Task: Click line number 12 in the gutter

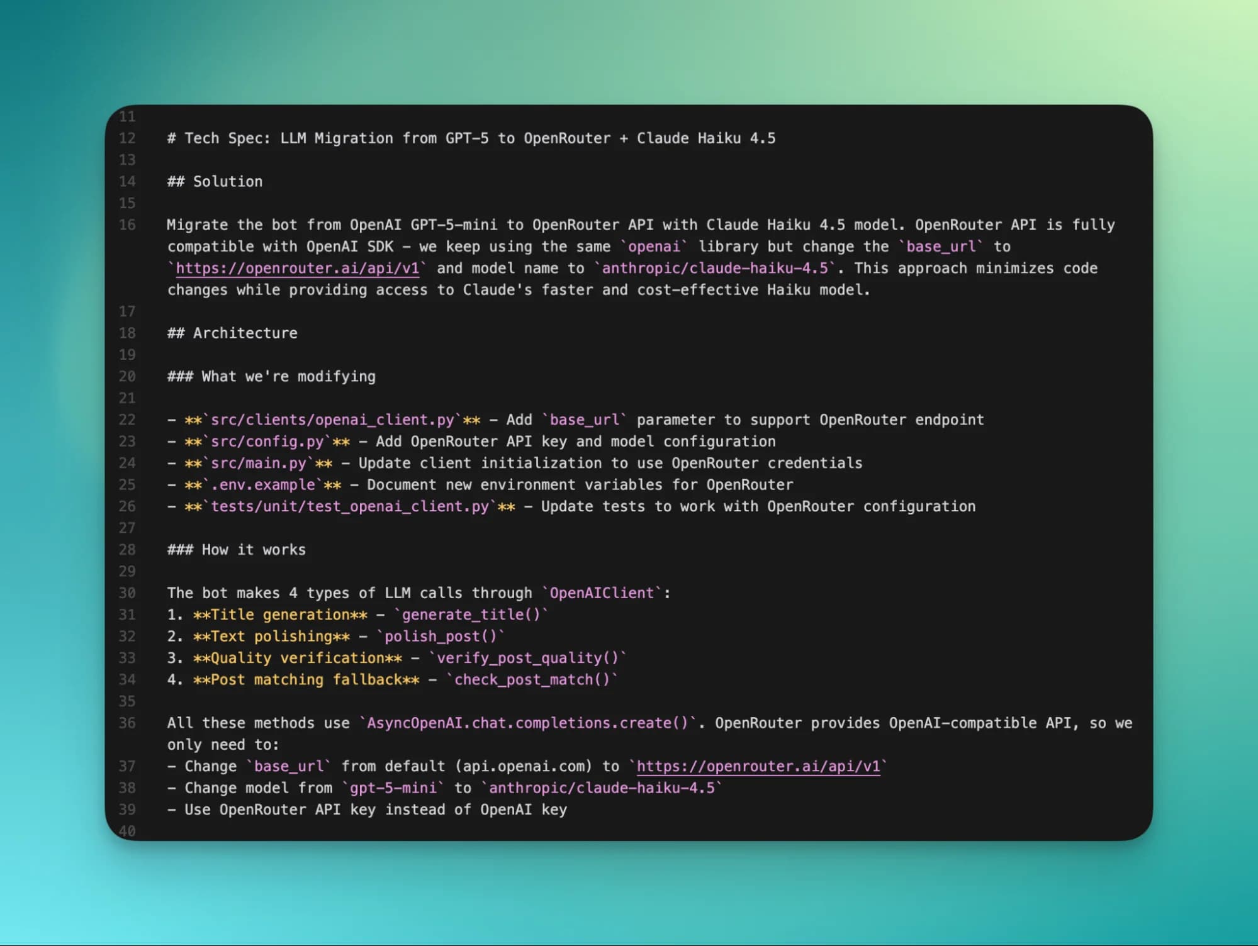Action: pos(127,138)
